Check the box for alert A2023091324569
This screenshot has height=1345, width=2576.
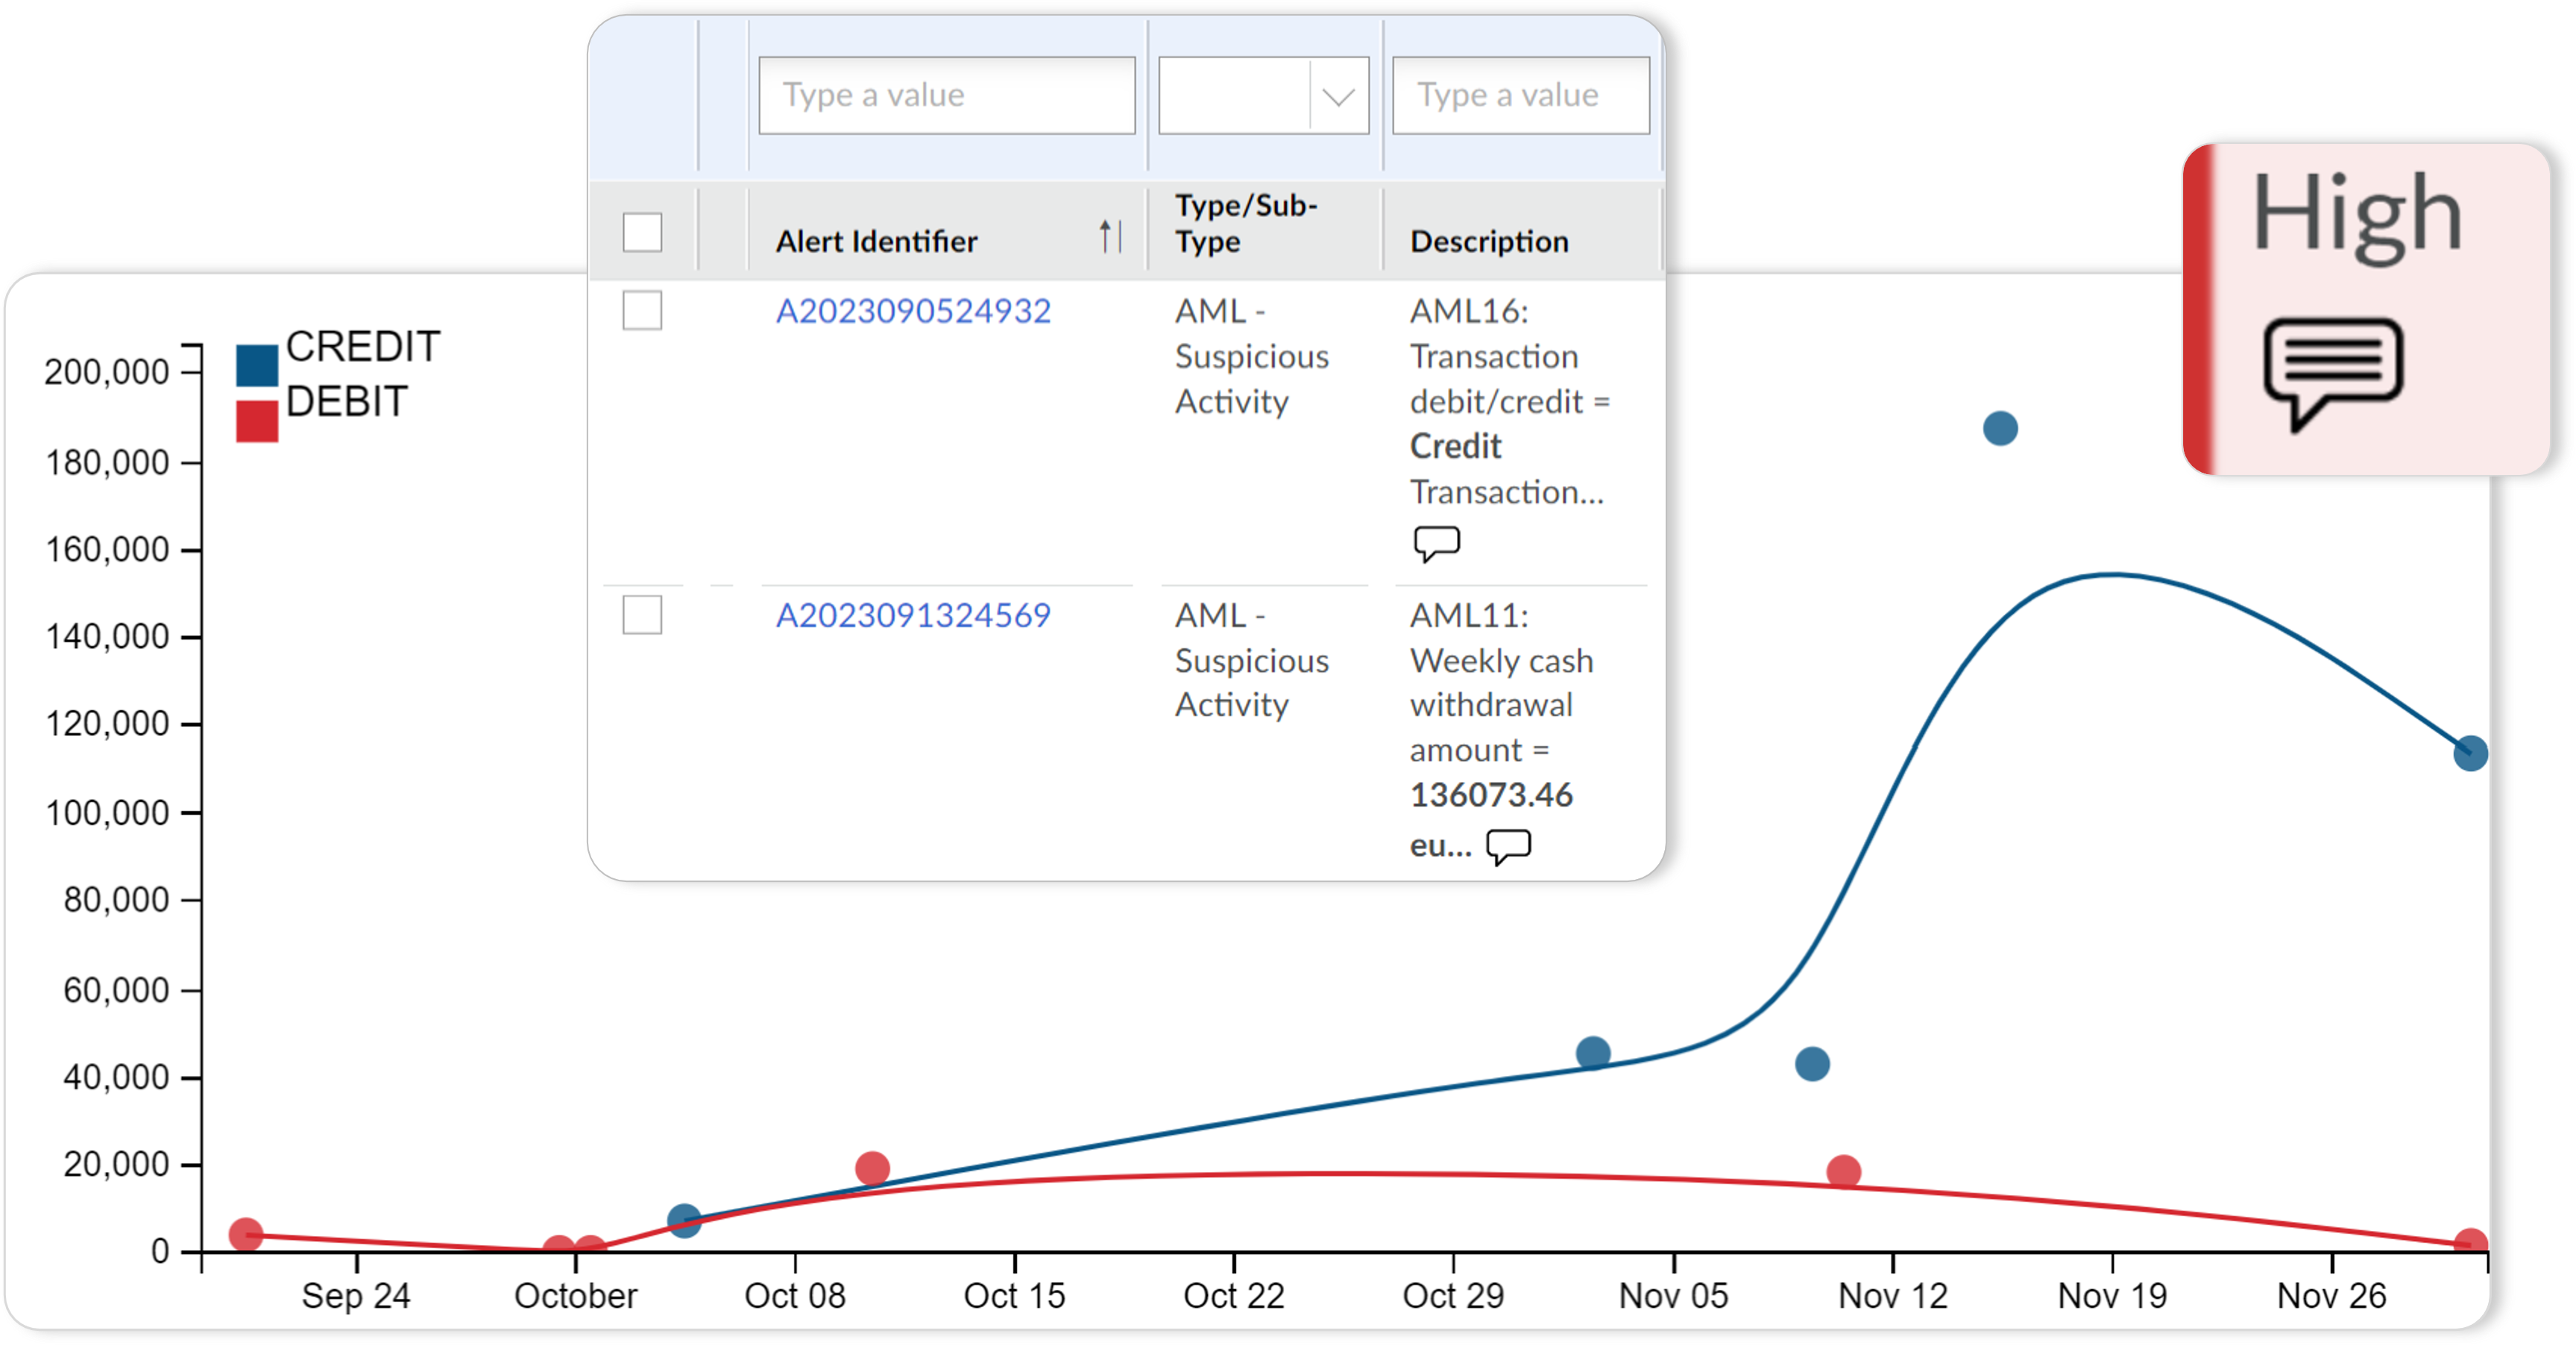point(642,614)
